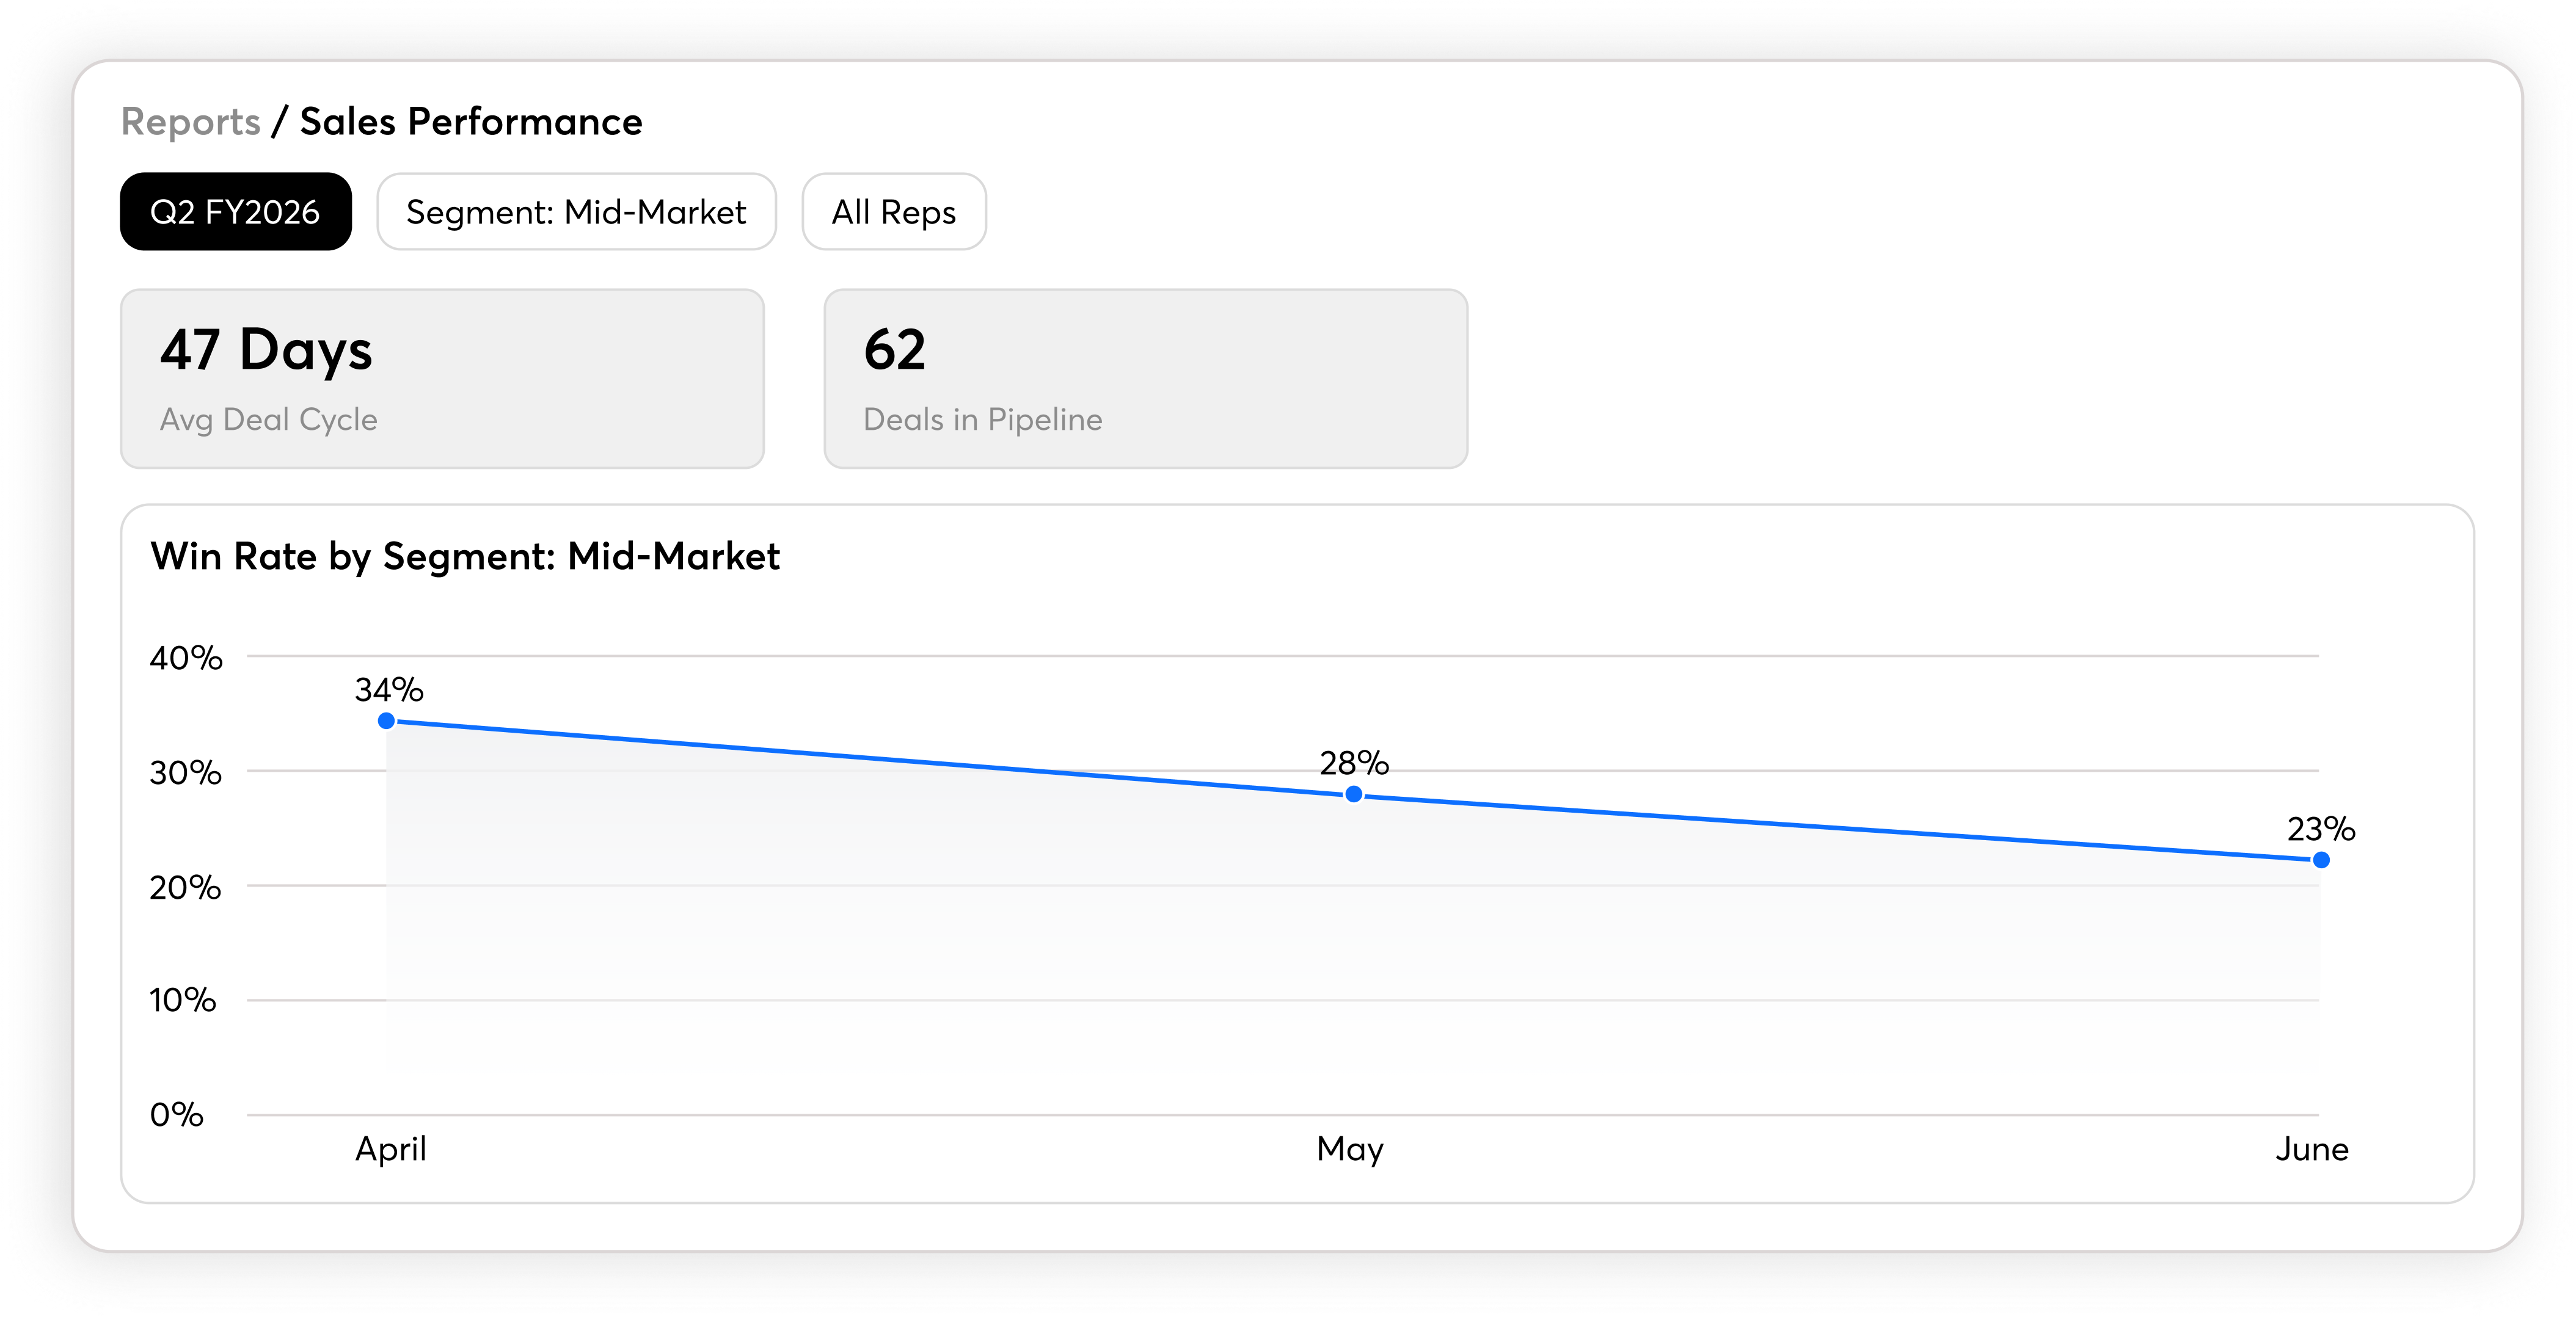This screenshot has width=2576, height=1317.
Task: Select the 62 Deals in Pipeline card
Action: click(1146, 379)
